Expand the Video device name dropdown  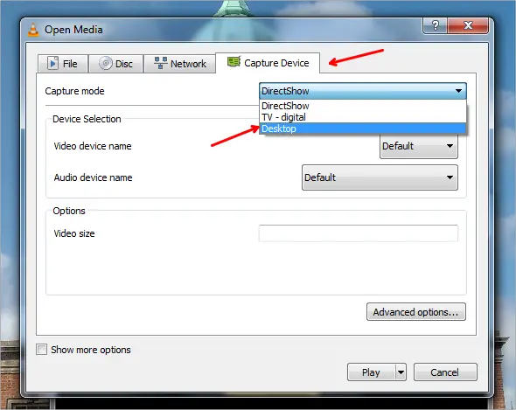419,146
